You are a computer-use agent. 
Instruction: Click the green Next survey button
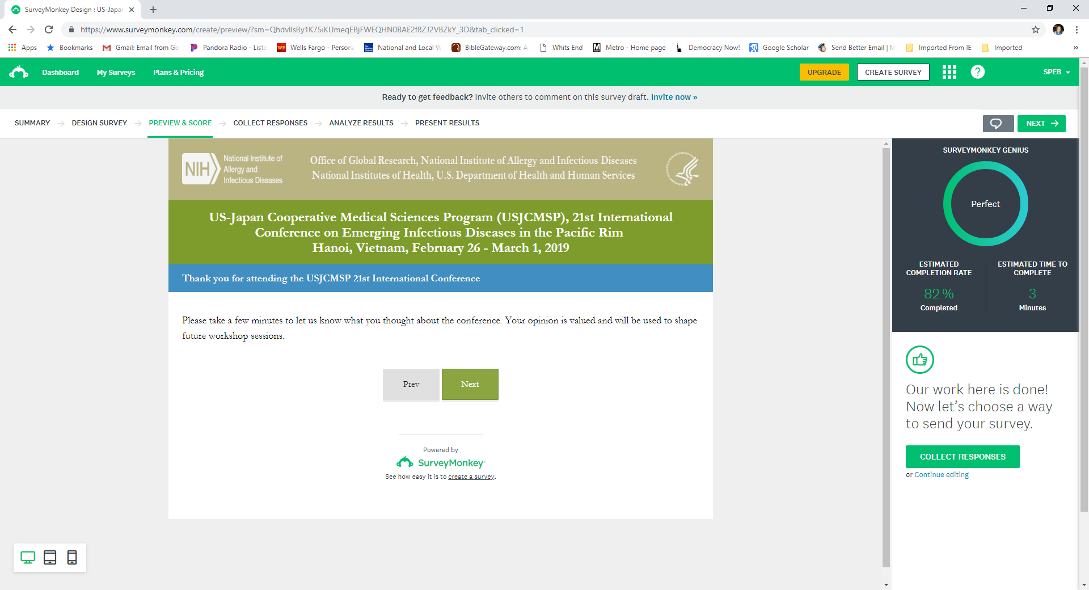pyautogui.click(x=470, y=385)
